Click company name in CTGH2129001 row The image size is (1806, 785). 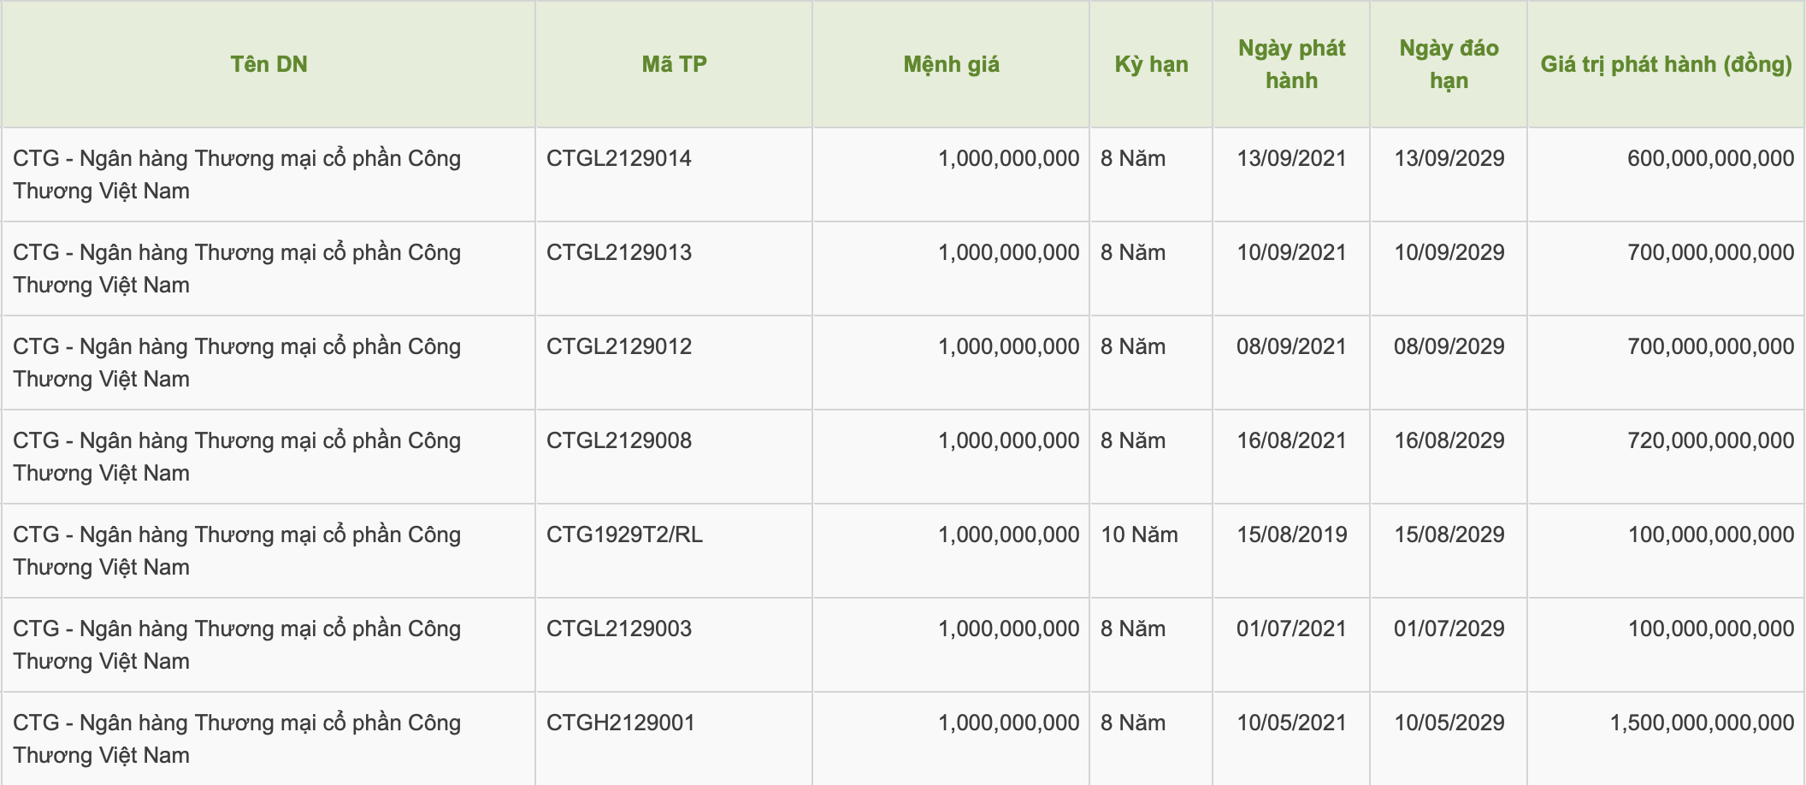pos(237,739)
